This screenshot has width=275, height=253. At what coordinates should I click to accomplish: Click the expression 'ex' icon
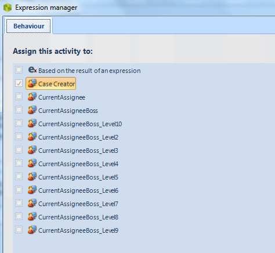(32, 70)
